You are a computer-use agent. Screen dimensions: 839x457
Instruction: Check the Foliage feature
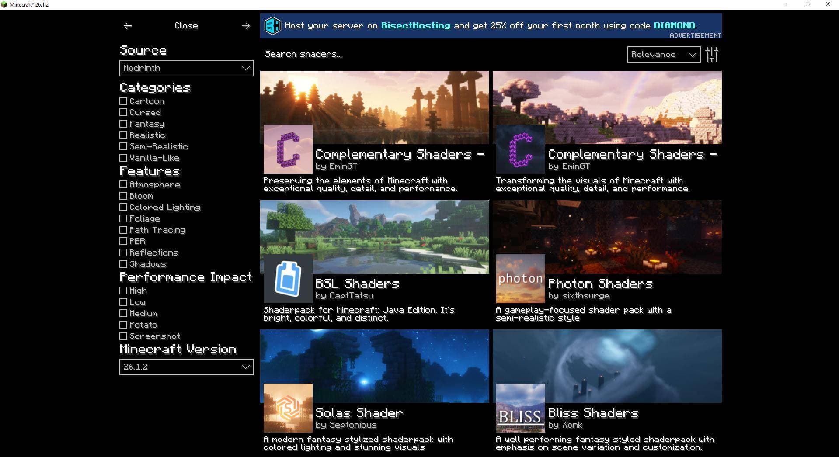tap(123, 218)
